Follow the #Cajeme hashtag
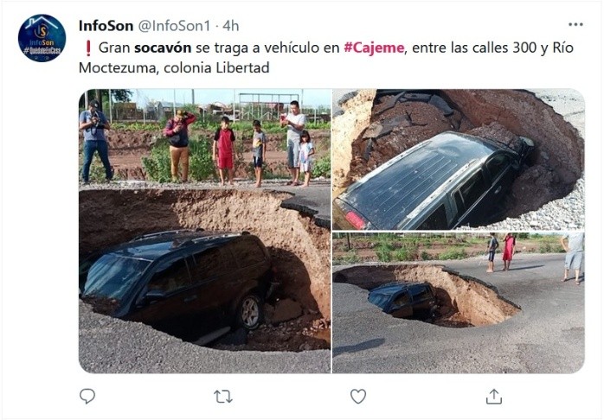This screenshot has width=604, height=420. pyautogui.click(x=374, y=48)
